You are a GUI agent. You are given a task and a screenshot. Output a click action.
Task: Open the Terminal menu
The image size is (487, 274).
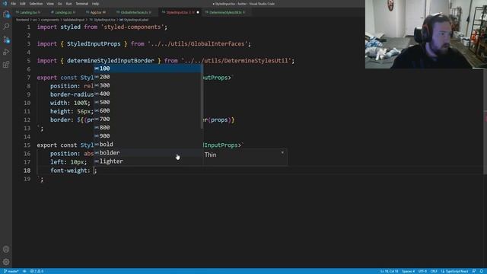point(82,4)
